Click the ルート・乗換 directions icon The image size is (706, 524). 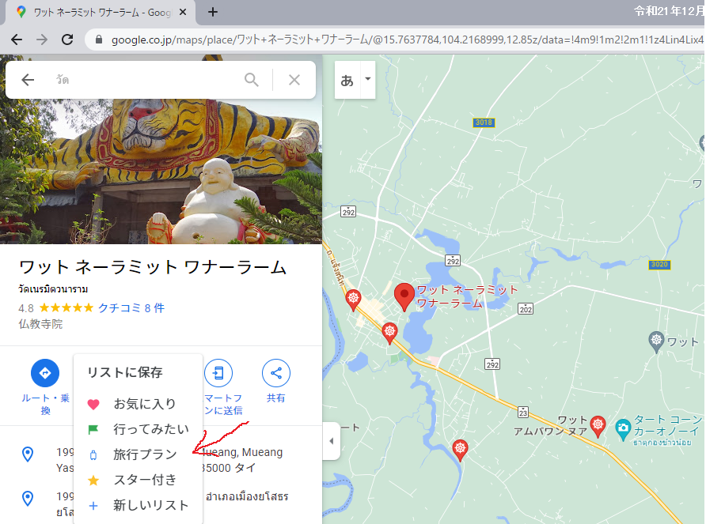(45, 373)
